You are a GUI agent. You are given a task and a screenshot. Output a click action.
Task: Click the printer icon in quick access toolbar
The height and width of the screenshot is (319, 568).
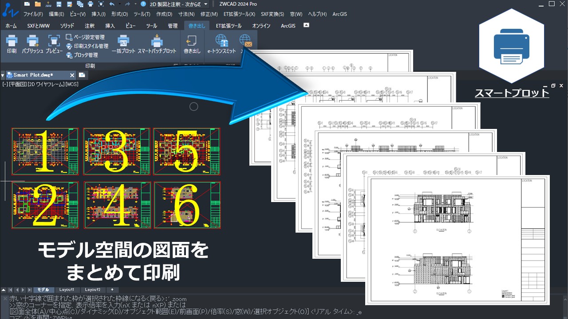coord(91,4)
